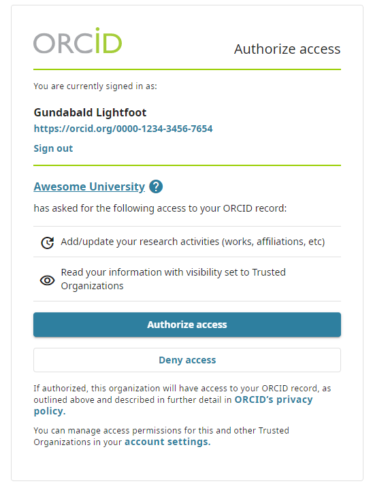Click the 'You can manage access permissions' paragraph
Viewport: 373px width, 490px height.
[x=161, y=436]
